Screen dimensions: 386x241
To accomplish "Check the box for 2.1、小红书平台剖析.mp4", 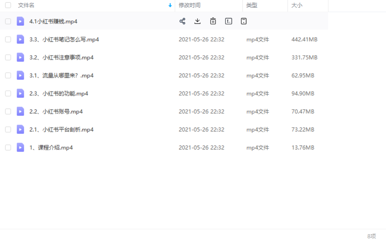I will 8,129.
